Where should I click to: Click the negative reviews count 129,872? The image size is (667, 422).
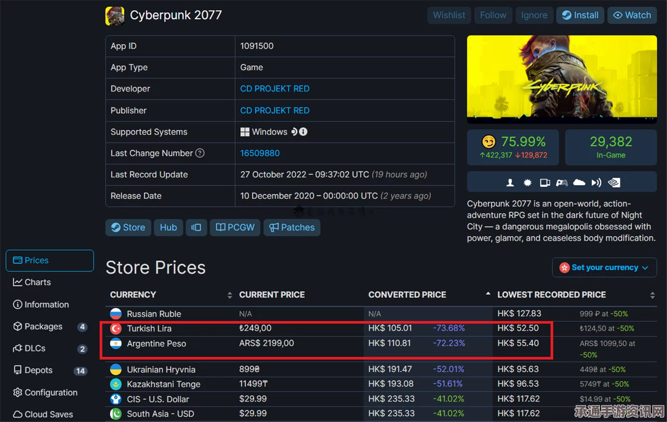pyautogui.click(x=531, y=155)
